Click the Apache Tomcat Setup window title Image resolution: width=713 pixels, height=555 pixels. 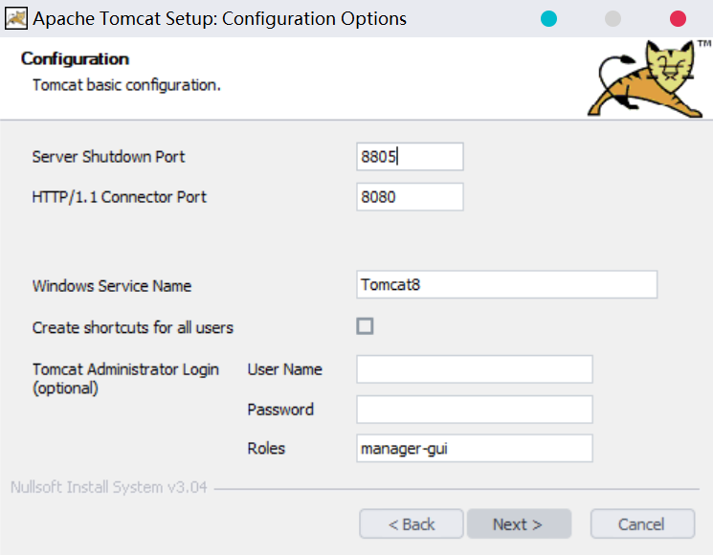(x=219, y=18)
